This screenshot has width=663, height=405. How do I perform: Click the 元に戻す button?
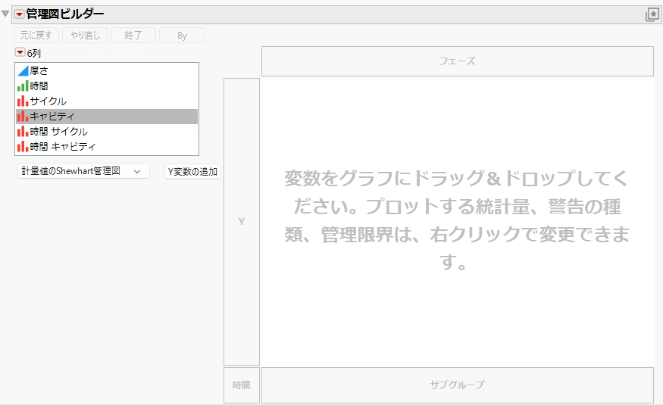coord(36,36)
